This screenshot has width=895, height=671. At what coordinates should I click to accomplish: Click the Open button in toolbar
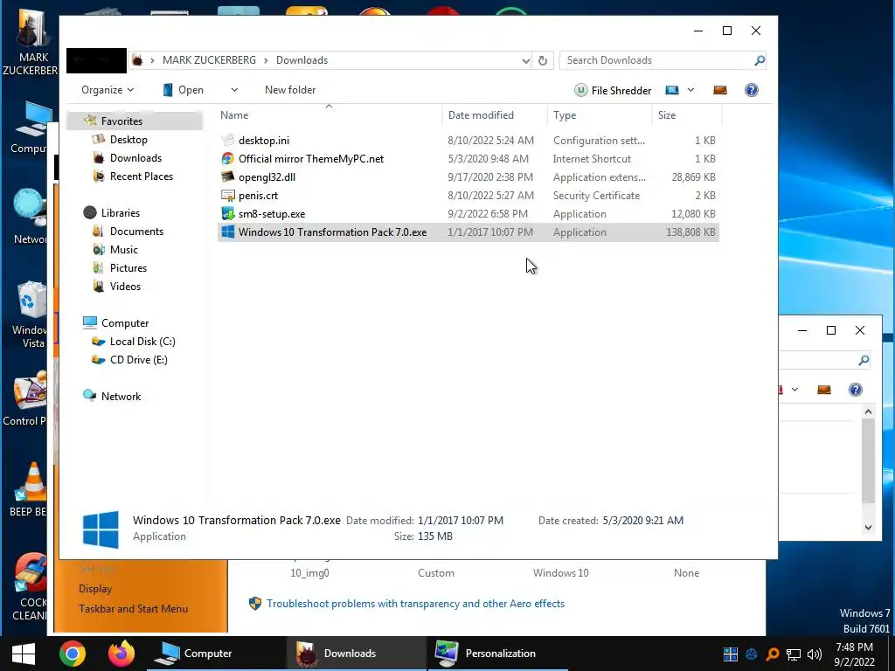(x=183, y=90)
